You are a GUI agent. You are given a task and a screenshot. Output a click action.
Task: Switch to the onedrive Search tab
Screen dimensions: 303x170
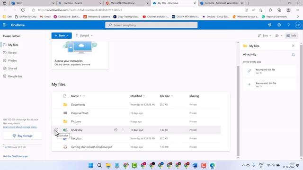[x=80, y=3]
